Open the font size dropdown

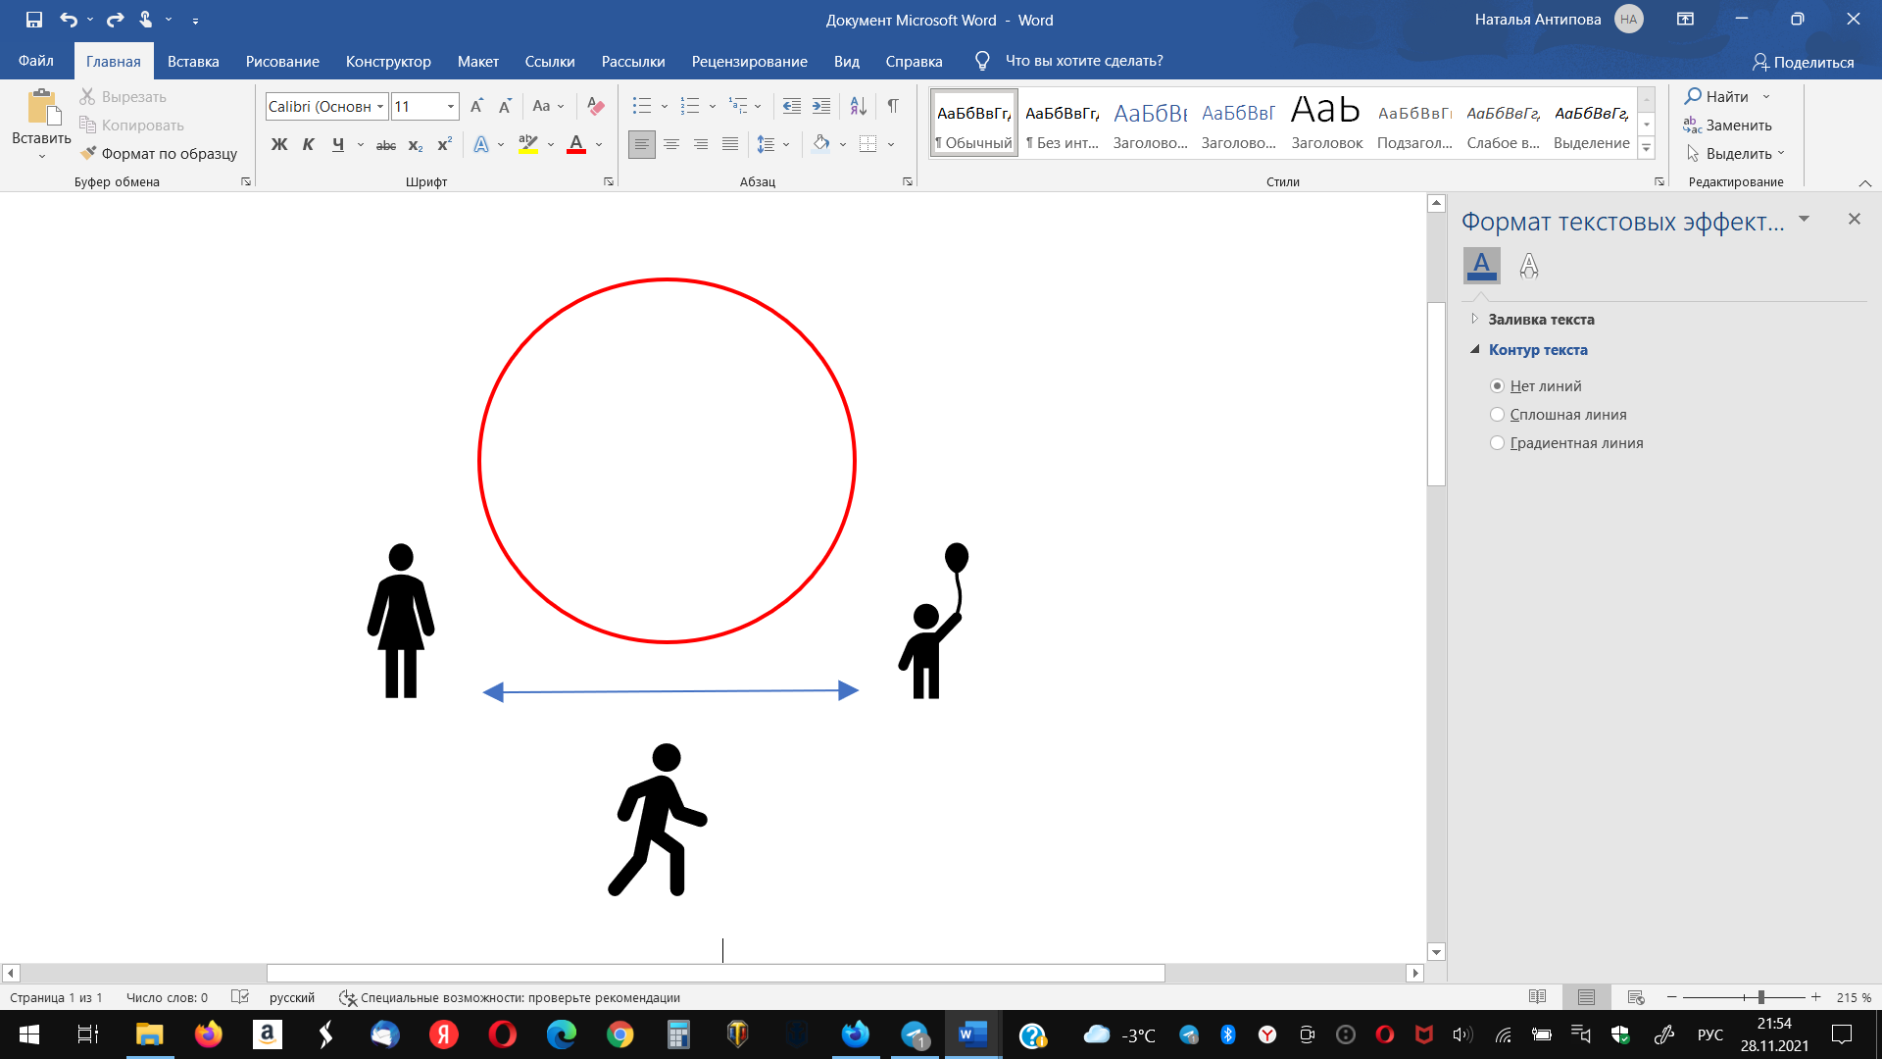[451, 106]
